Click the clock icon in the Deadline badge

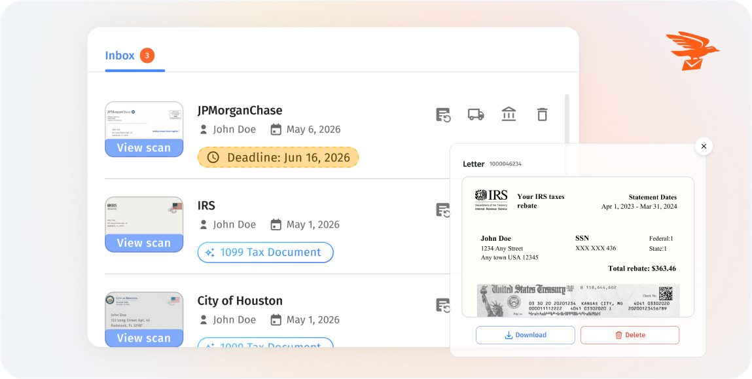click(x=213, y=157)
